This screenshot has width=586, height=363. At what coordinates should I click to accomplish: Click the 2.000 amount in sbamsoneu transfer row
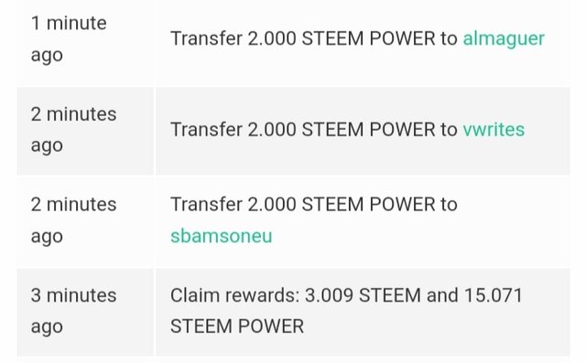[x=272, y=205]
